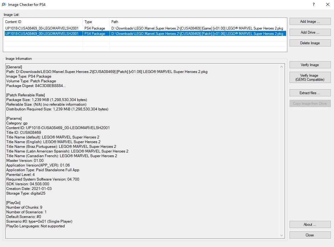Click the Content ID line under Params
Screen dimensions: 334x247
click(x=58, y=128)
